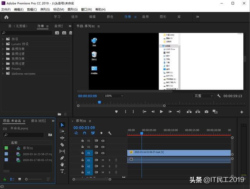250x189 pixels.
Task: Select the Type tool
Action: point(62,171)
